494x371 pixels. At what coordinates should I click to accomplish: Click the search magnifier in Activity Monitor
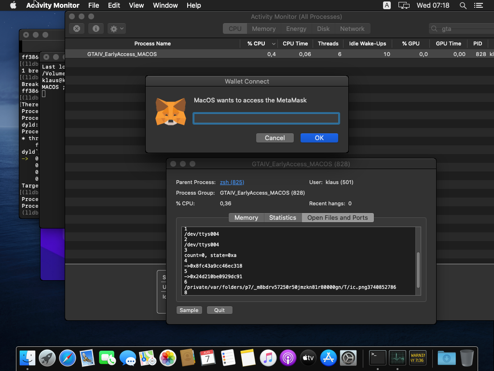tap(435, 29)
